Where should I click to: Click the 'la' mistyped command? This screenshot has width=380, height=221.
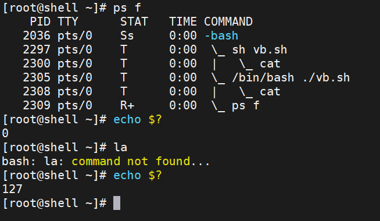[120, 147]
